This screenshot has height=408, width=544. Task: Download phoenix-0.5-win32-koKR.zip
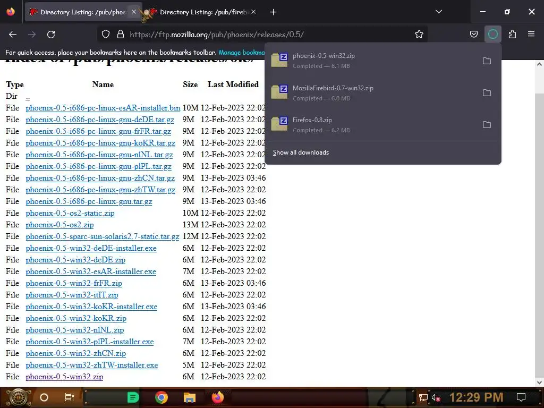[76, 318]
